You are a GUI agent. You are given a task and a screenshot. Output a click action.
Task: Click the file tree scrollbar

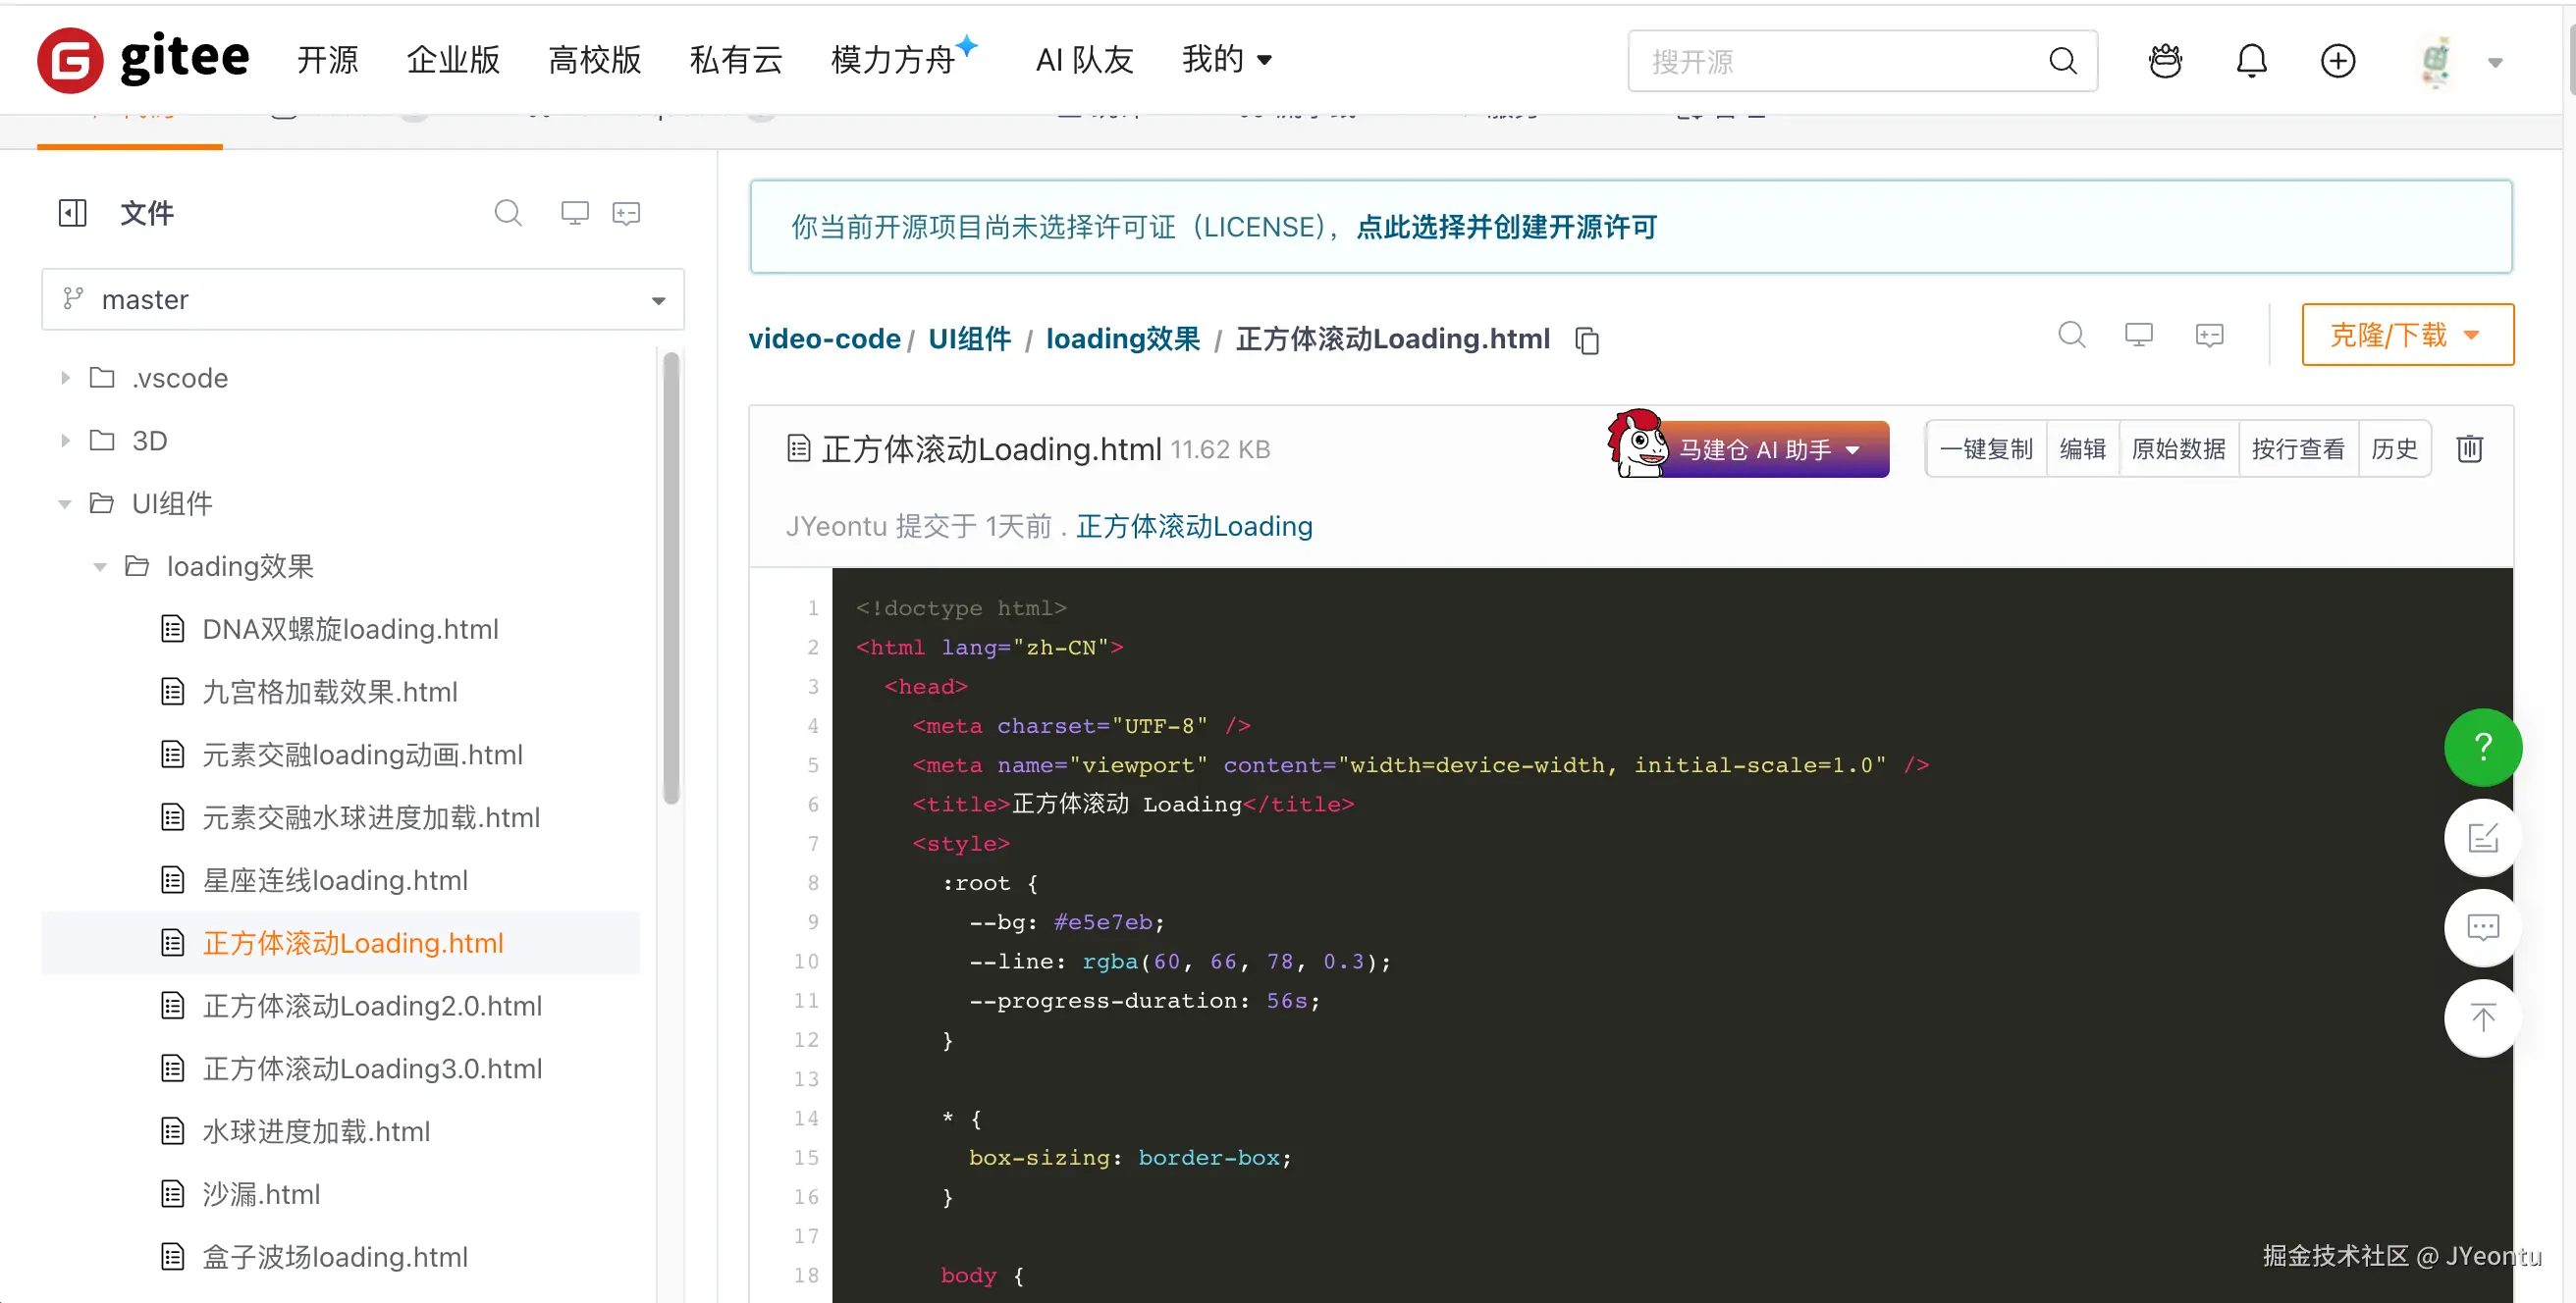click(671, 578)
